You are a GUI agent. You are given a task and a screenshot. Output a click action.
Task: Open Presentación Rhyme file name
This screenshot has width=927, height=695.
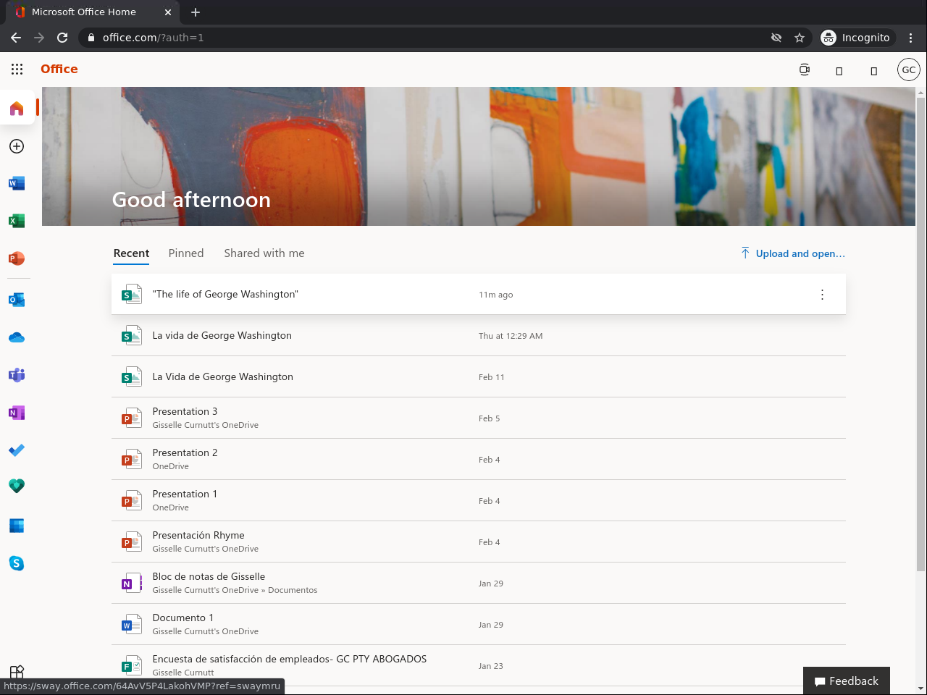point(198,535)
